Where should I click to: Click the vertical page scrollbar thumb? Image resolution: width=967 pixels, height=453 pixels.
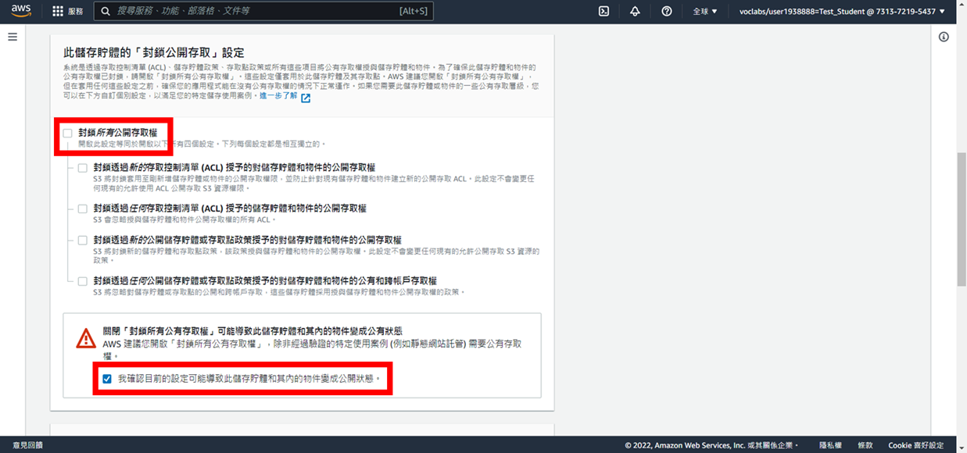[962, 221]
